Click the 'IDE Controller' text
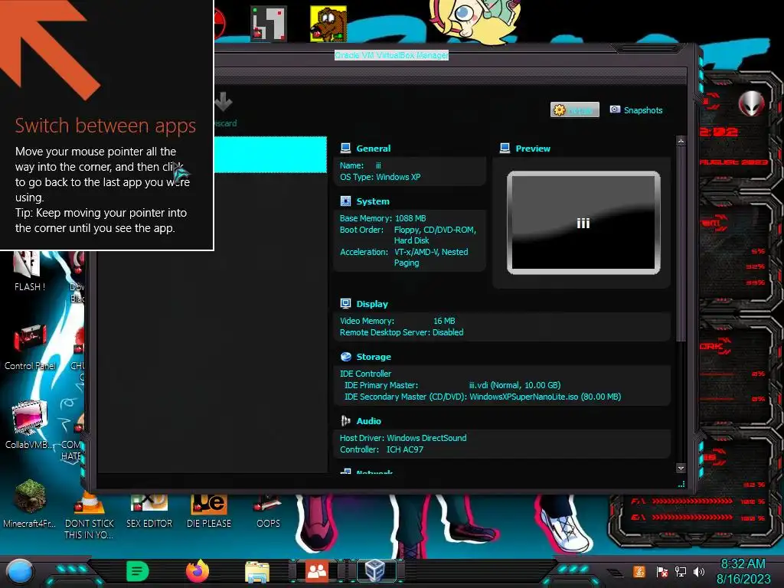Screen dimensions: 784x588 (365, 374)
